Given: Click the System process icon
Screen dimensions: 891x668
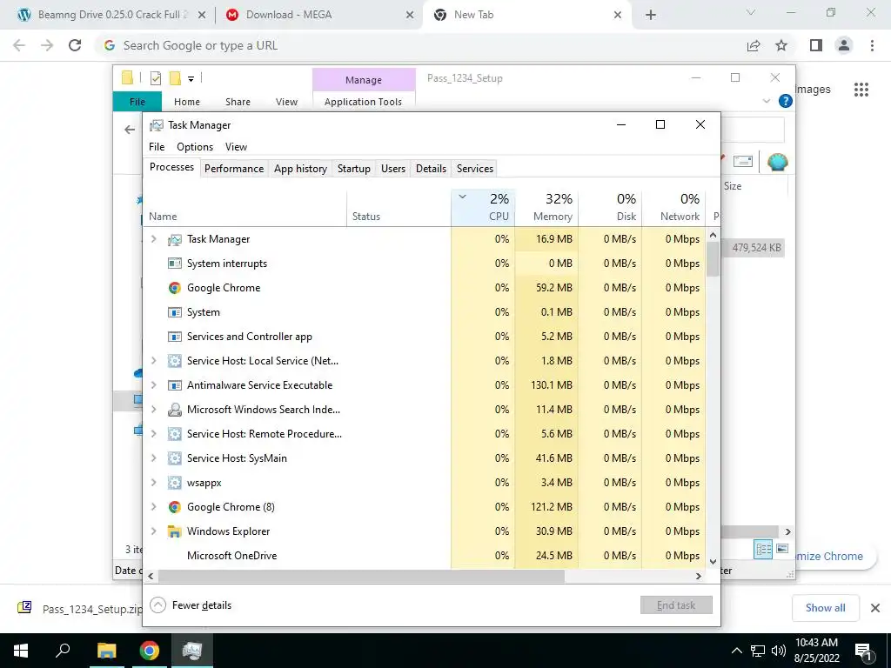Looking at the screenshot, I should [174, 312].
